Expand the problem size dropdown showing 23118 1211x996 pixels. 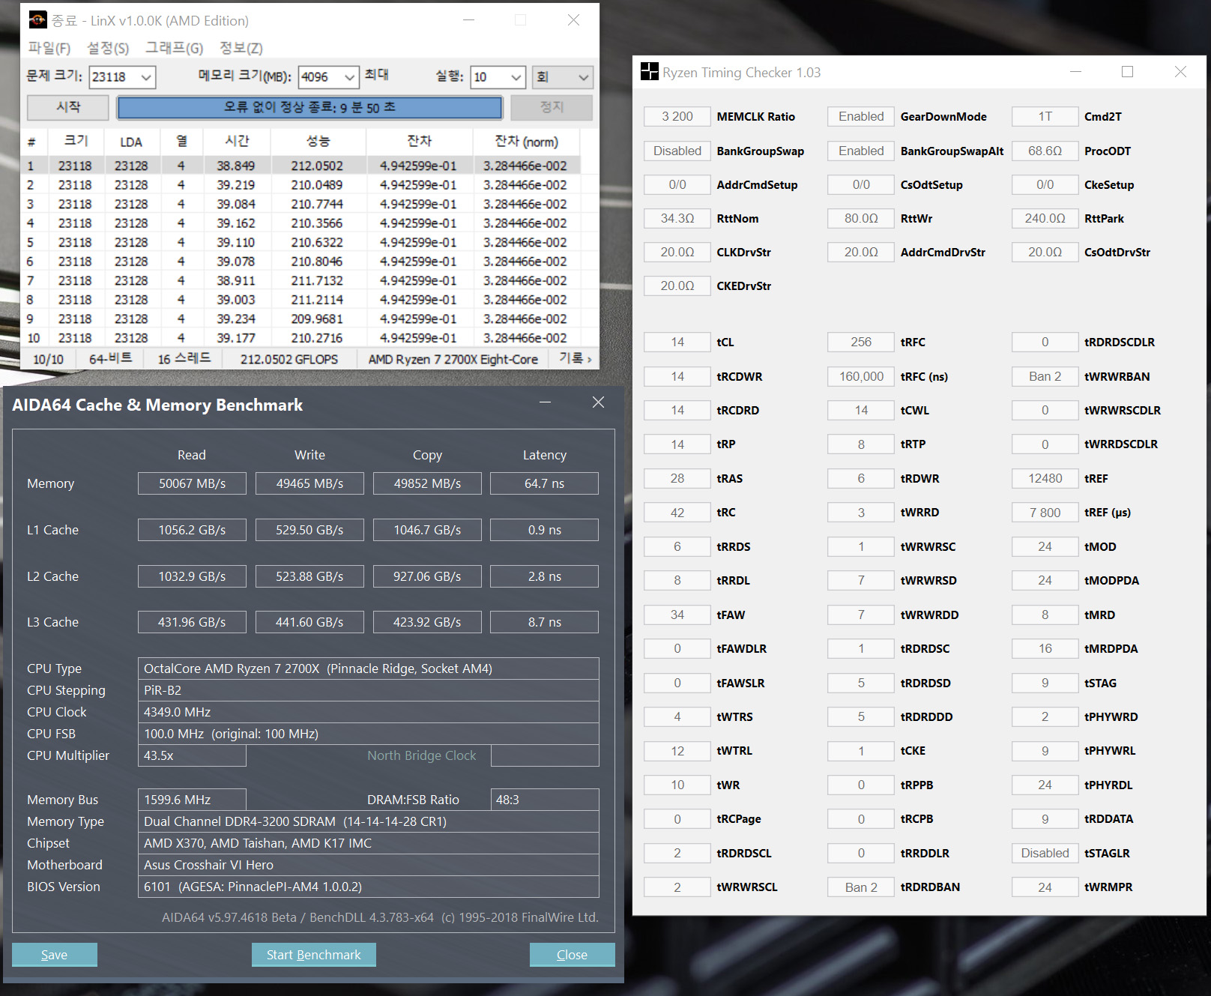(146, 77)
